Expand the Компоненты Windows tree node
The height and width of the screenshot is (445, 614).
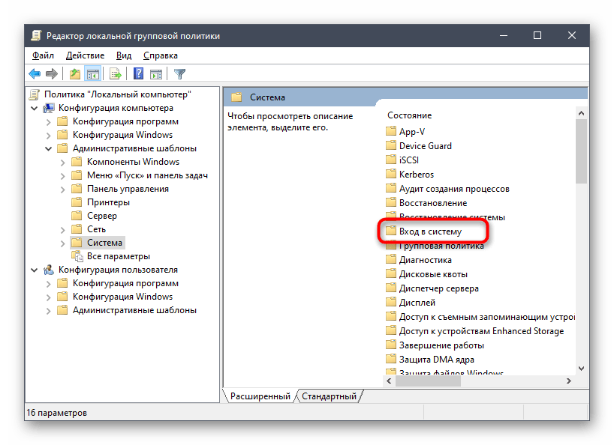62,162
